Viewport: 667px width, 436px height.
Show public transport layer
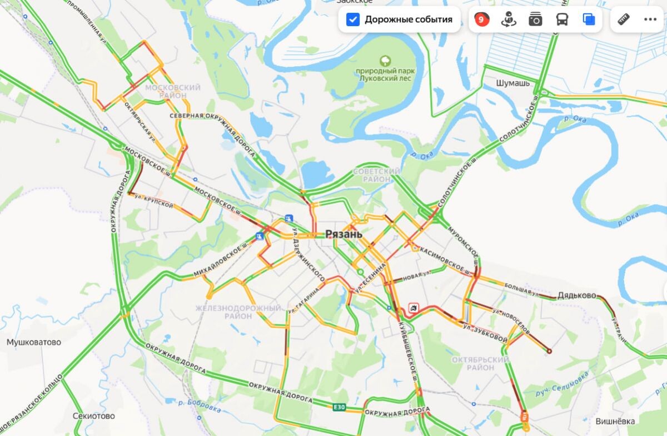click(562, 19)
